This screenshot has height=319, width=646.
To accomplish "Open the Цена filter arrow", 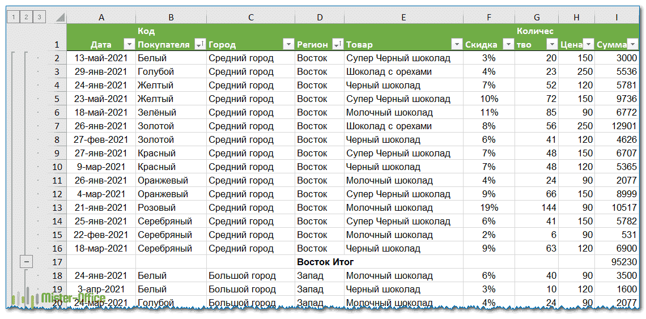I will pos(589,45).
